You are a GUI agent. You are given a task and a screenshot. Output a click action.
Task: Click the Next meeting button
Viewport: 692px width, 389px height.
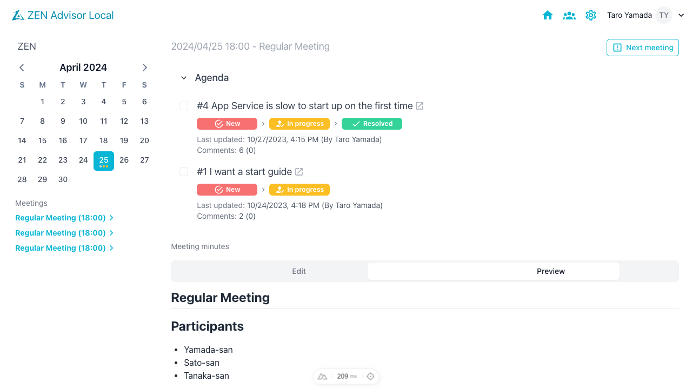tap(642, 48)
